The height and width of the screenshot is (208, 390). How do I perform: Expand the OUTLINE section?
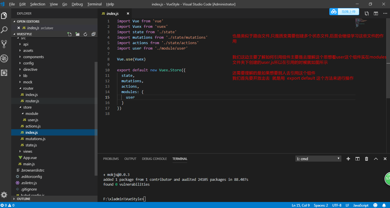(x=54, y=199)
